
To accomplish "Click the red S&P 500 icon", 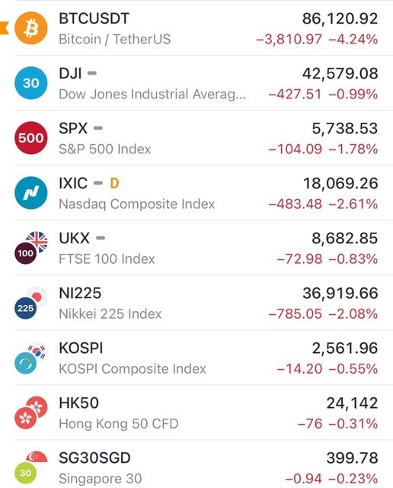I will click(x=31, y=138).
